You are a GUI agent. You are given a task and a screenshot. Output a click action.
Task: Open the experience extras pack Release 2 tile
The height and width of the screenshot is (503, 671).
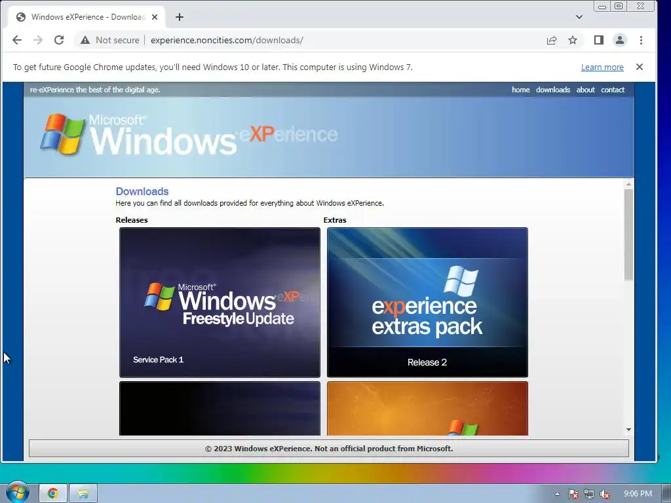[427, 303]
